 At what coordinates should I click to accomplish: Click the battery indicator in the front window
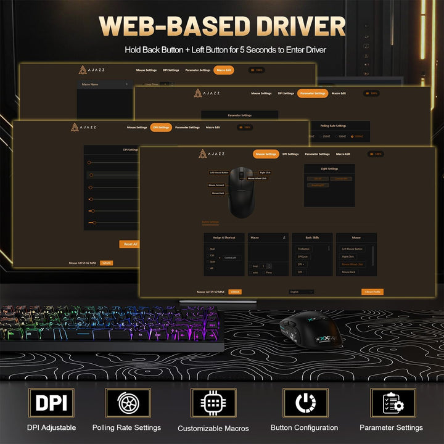click(x=376, y=154)
